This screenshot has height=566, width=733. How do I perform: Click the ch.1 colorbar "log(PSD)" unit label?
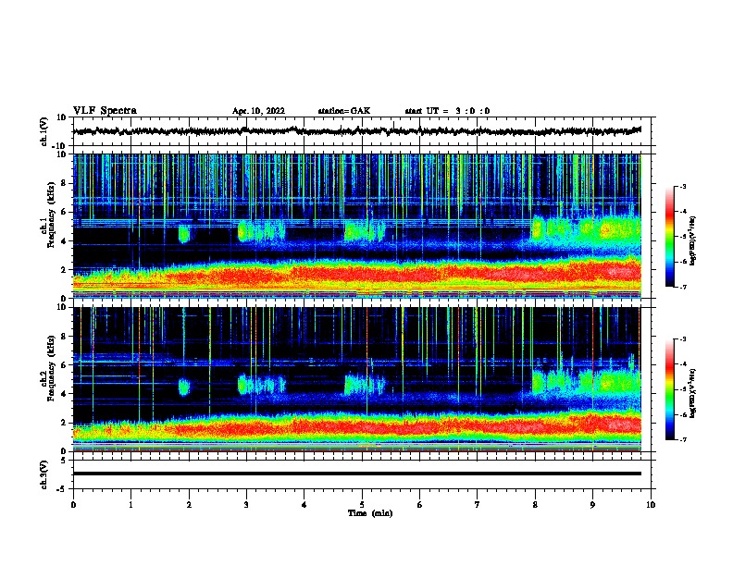[693, 240]
